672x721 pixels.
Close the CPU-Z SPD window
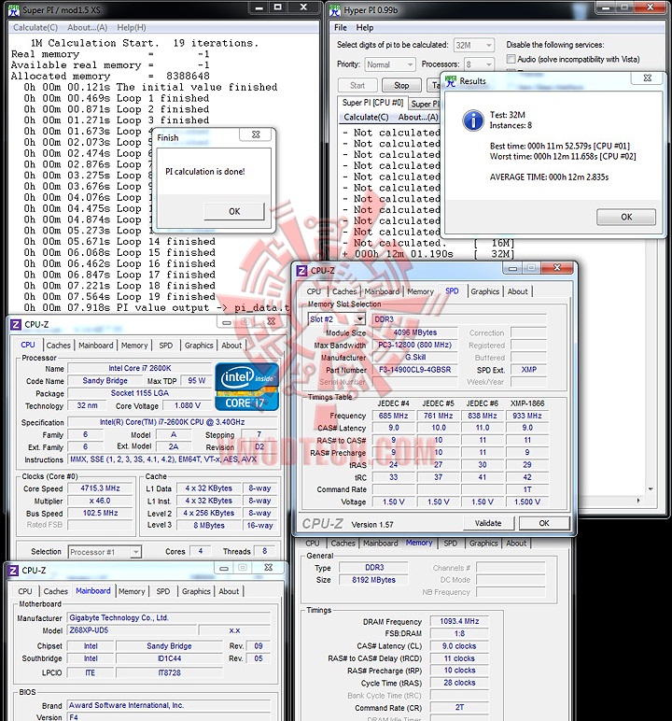(x=556, y=268)
